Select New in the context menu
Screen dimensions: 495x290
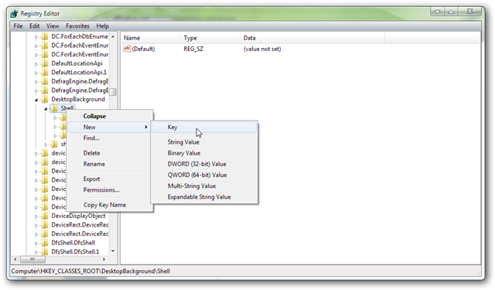pos(109,127)
